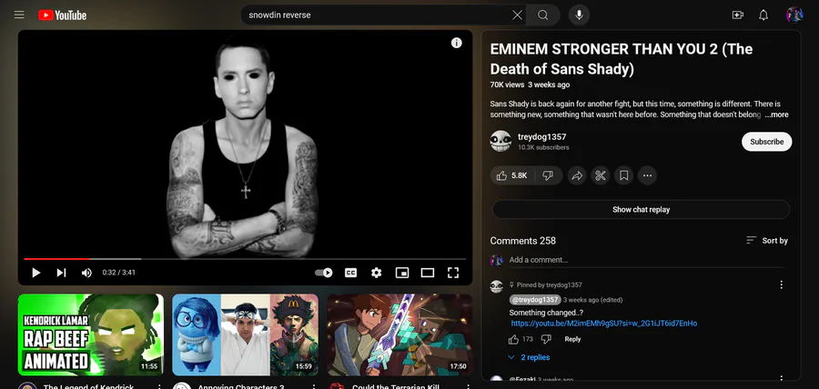This screenshot has width=819, height=389.
Task: Open options for The Legend of Kendrick video
Action: (159, 387)
